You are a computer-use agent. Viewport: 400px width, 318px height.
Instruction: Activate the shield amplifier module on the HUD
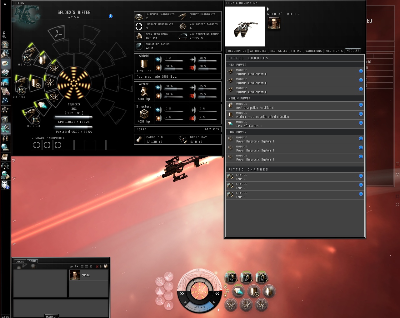click(269, 291)
